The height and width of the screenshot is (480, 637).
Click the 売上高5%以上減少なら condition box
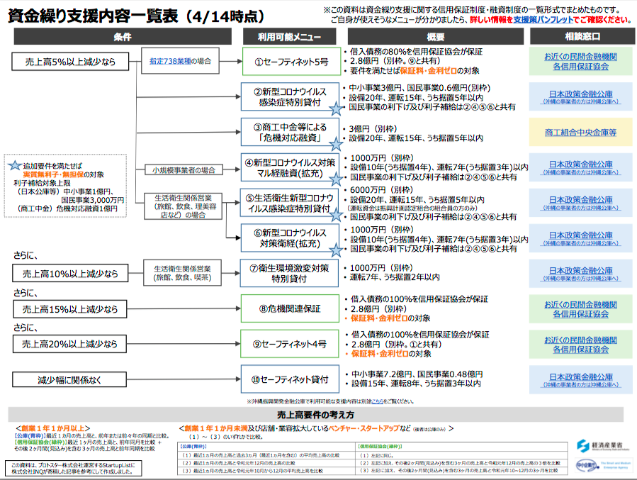(69, 62)
